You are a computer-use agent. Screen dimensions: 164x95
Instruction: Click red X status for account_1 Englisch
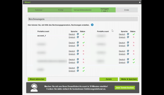point(84,37)
